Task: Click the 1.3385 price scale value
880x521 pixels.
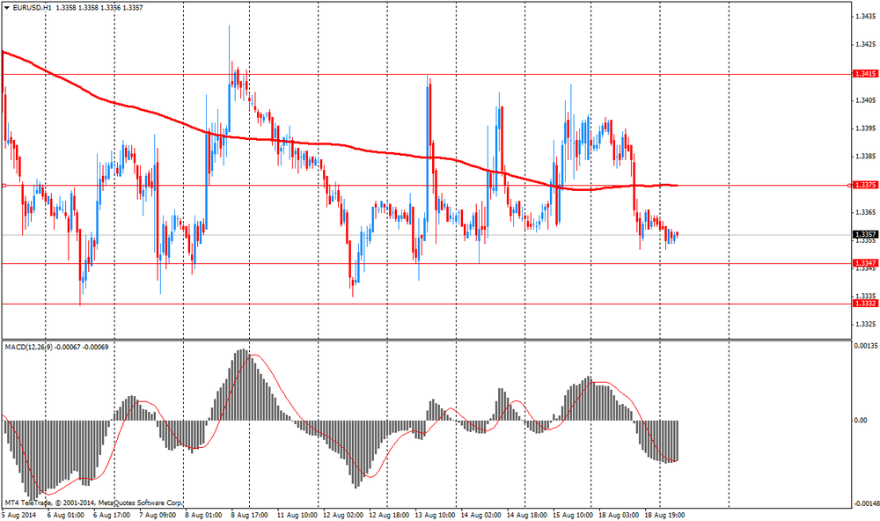Action: [x=865, y=156]
